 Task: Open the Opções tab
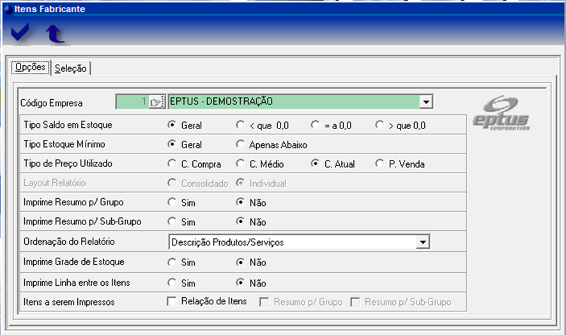[31, 68]
